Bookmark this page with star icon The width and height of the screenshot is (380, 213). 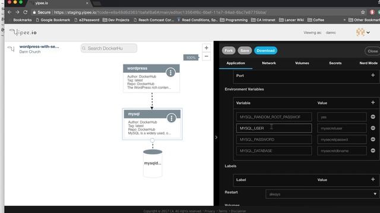363,12
